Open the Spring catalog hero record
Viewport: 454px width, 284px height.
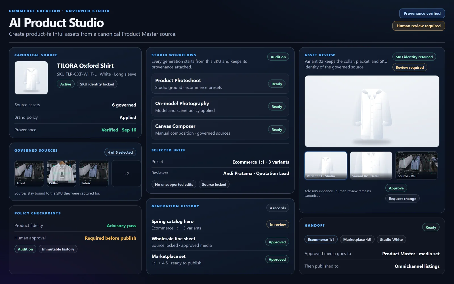[220, 224]
